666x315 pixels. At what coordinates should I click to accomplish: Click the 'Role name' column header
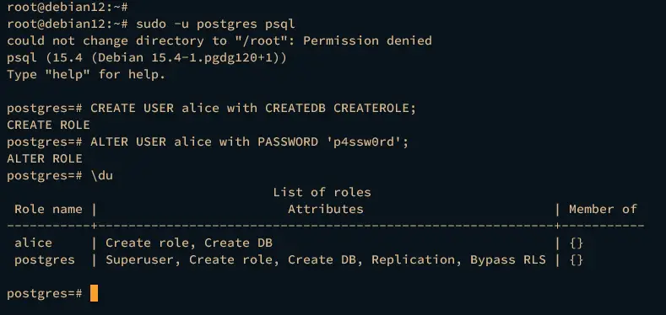tap(48, 209)
